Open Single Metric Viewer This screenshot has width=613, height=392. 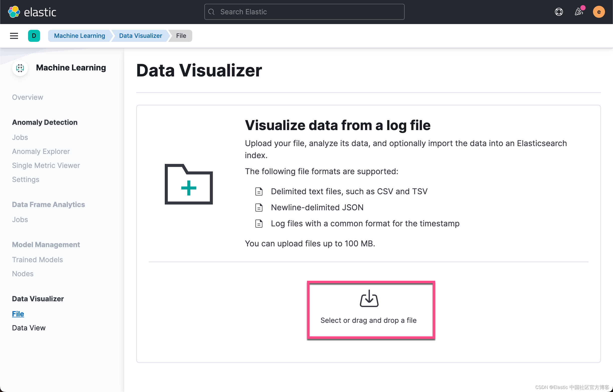click(46, 165)
